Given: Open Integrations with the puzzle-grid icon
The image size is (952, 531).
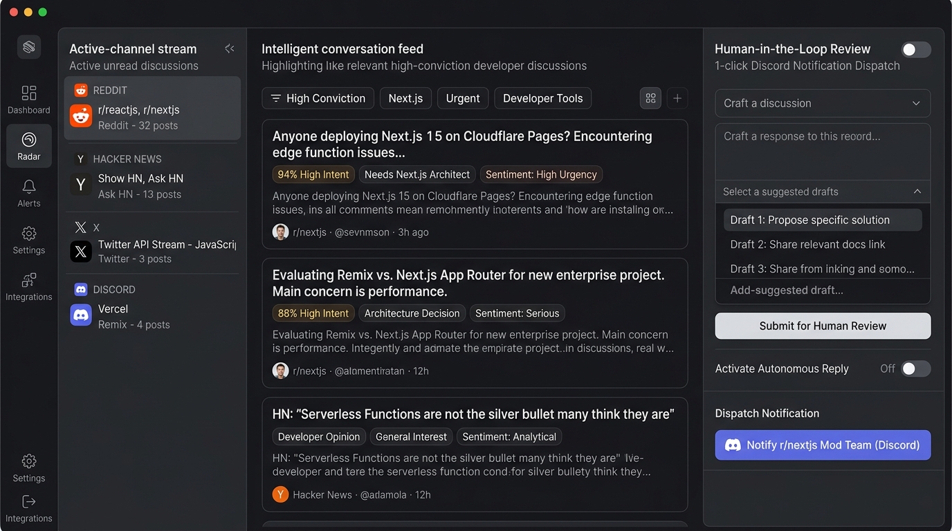Looking at the screenshot, I should tap(29, 287).
